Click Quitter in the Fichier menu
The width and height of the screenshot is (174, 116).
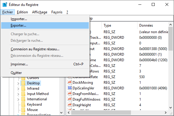(45, 73)
